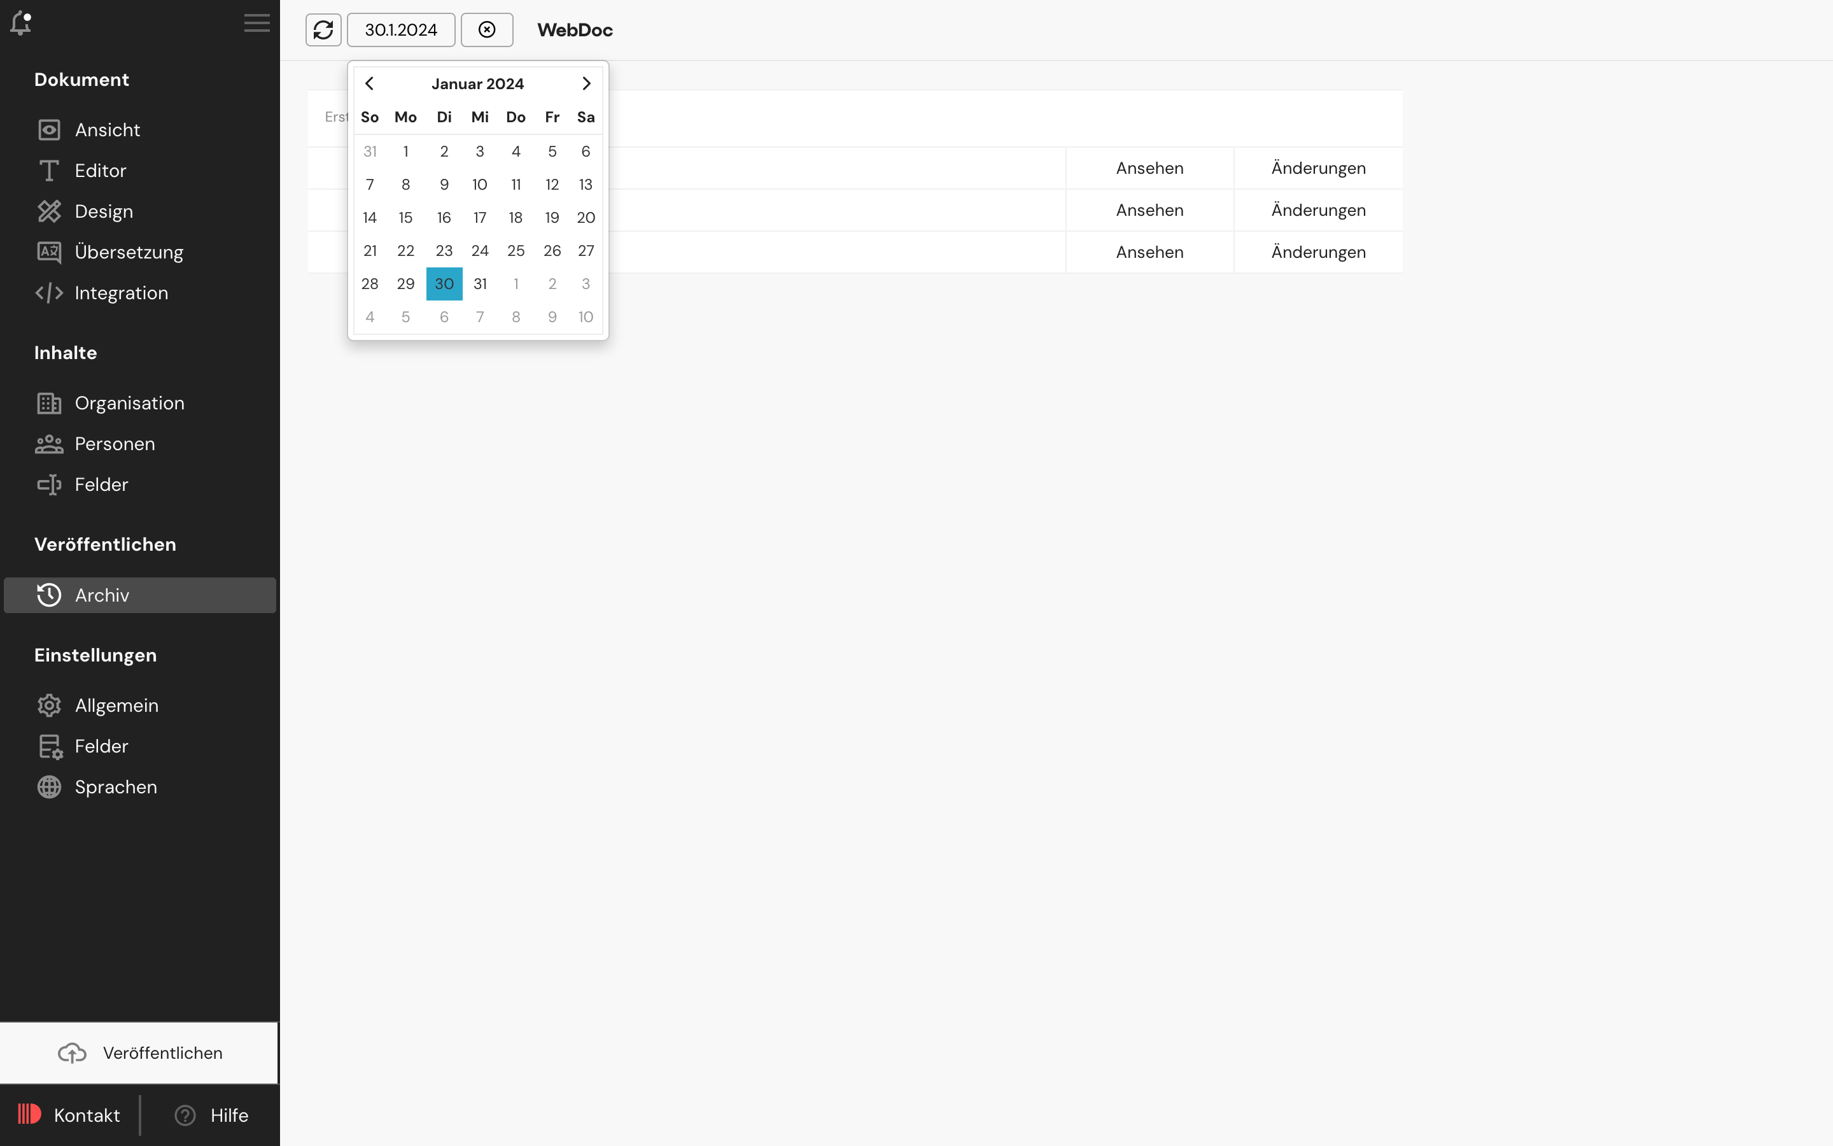Image resolution: width=1833 pixels, height=1146 pixels.
Task: Click the Editor text icon
Action: tap(49, 171)
